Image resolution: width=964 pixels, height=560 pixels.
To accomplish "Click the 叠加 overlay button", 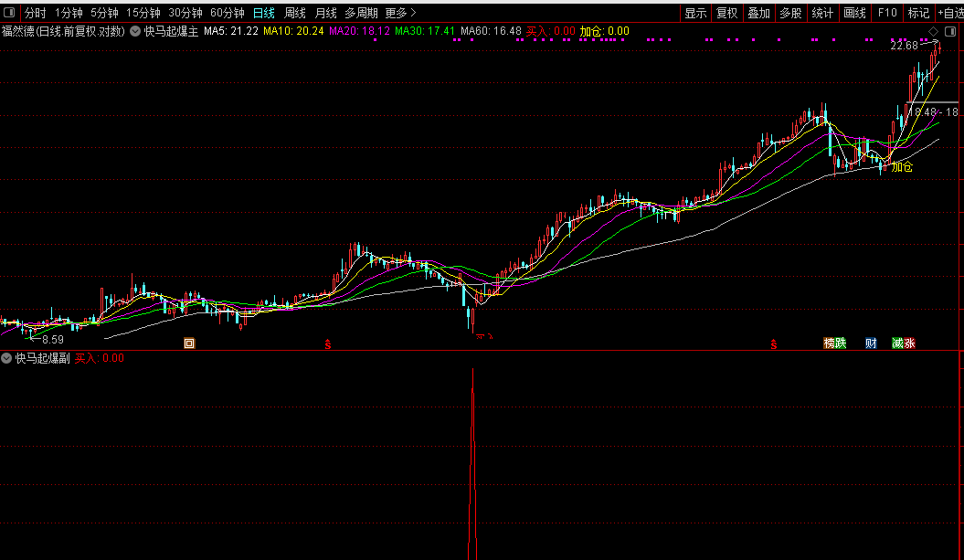I will (758, 13).
